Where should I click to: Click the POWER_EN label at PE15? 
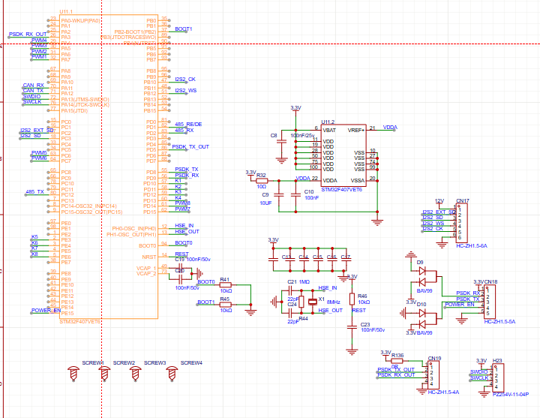tap(46, 311)
